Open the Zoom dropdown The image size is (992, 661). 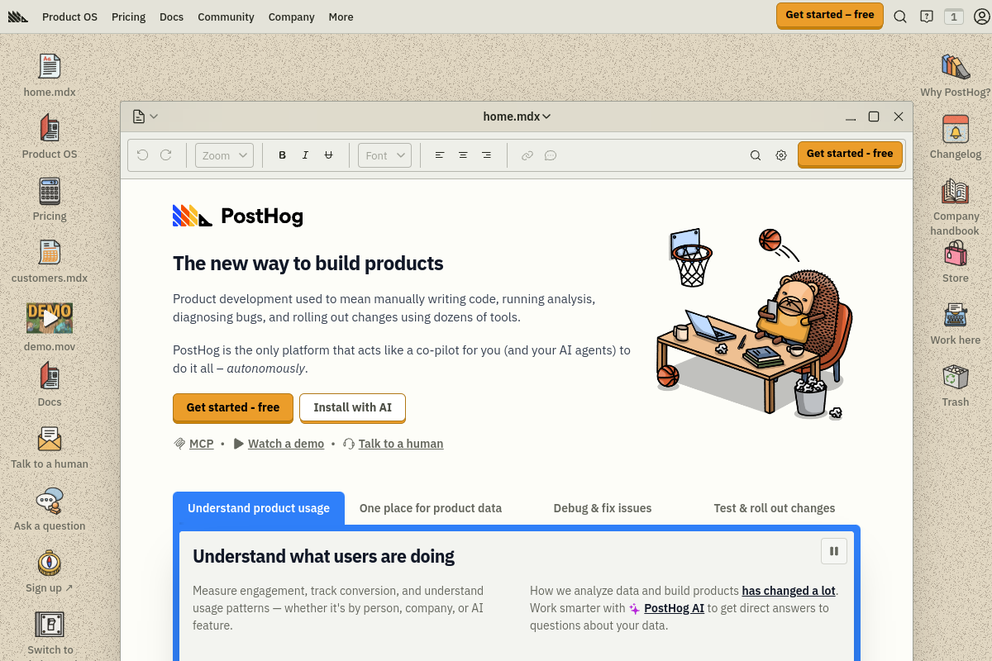click(224, 155)
